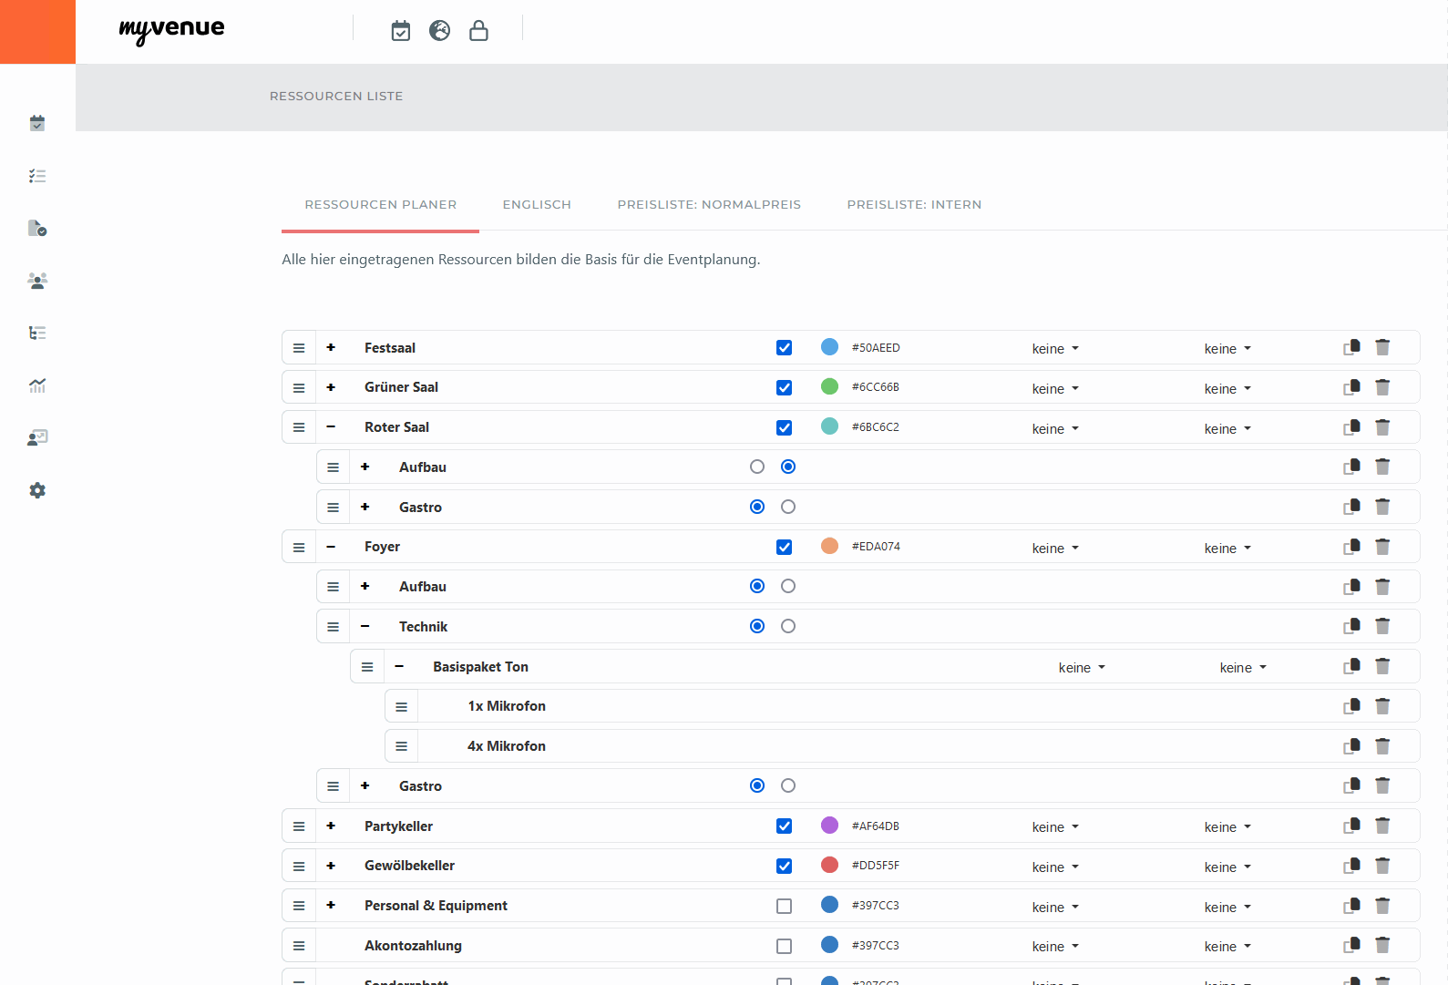Open the Gewölbekeller red color swatch
1448x985 pixels.
point(829,865)
